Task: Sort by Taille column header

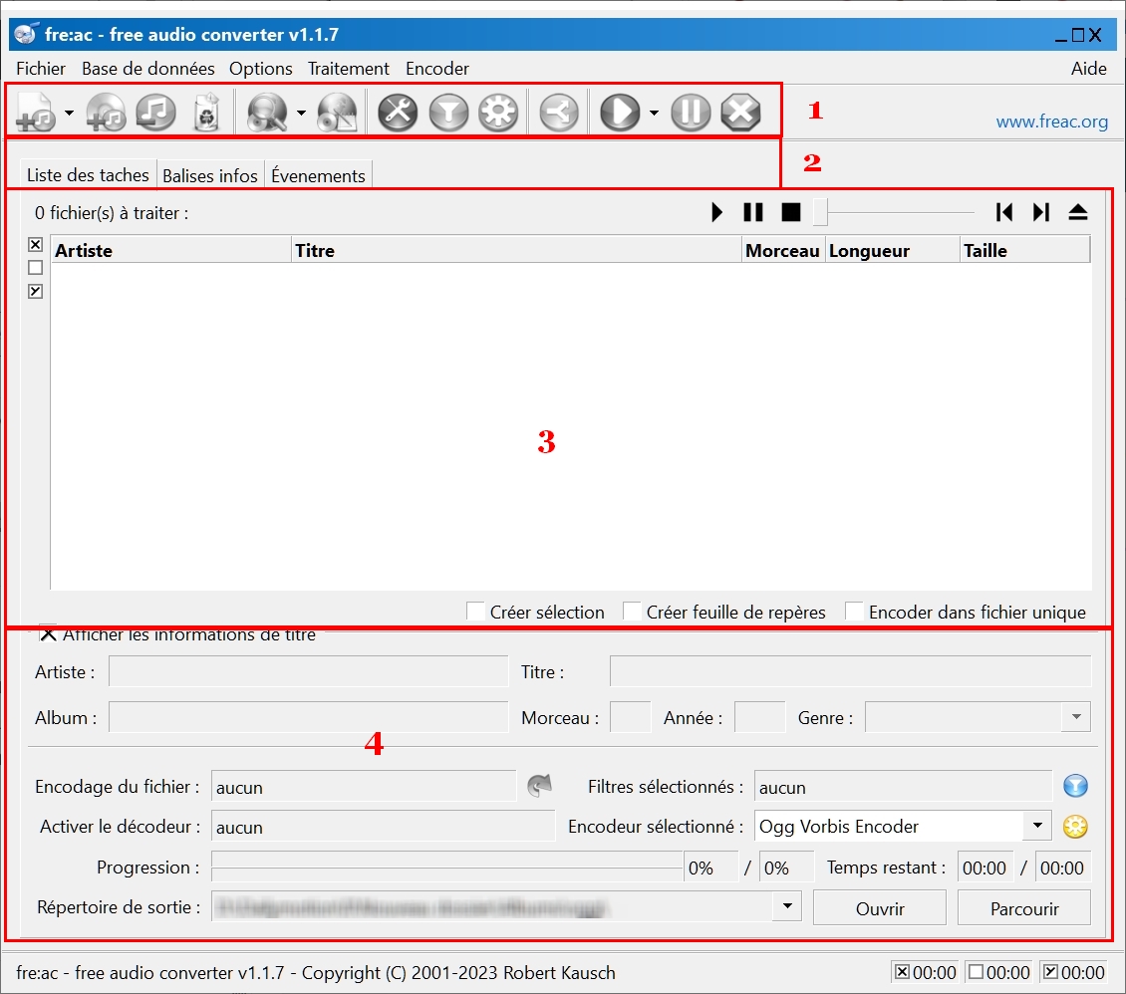Action: click(x=1024, y=250)
